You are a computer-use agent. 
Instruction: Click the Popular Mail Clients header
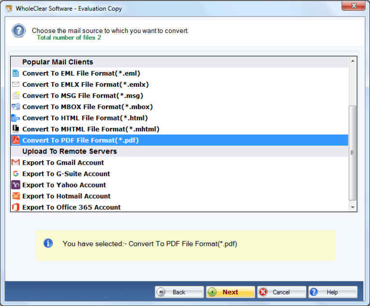click(179, 62)
